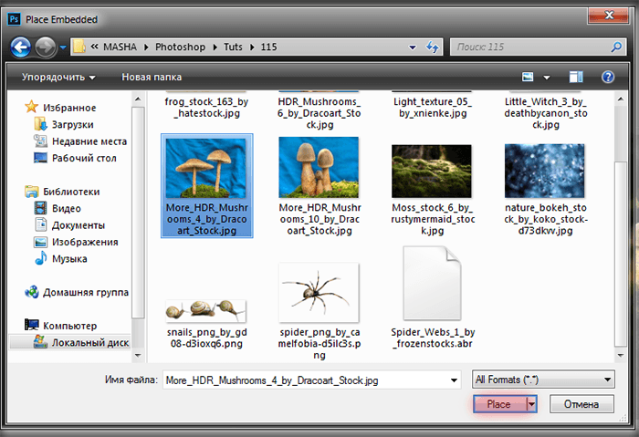Click the back navigation arrow button
Image resolution: width=639 pixels, height=437 pixels.
point(21,46)
